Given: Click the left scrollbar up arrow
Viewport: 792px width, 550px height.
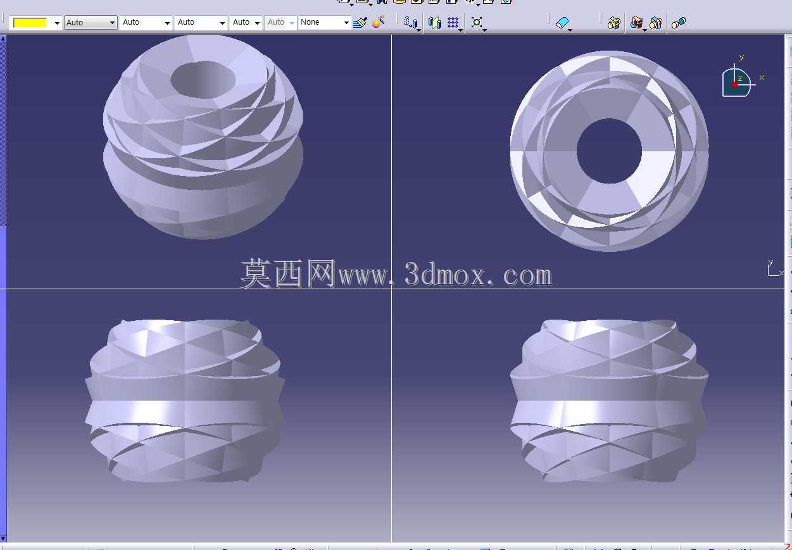Looking at the screenshot, I should [x=3, y=39].
